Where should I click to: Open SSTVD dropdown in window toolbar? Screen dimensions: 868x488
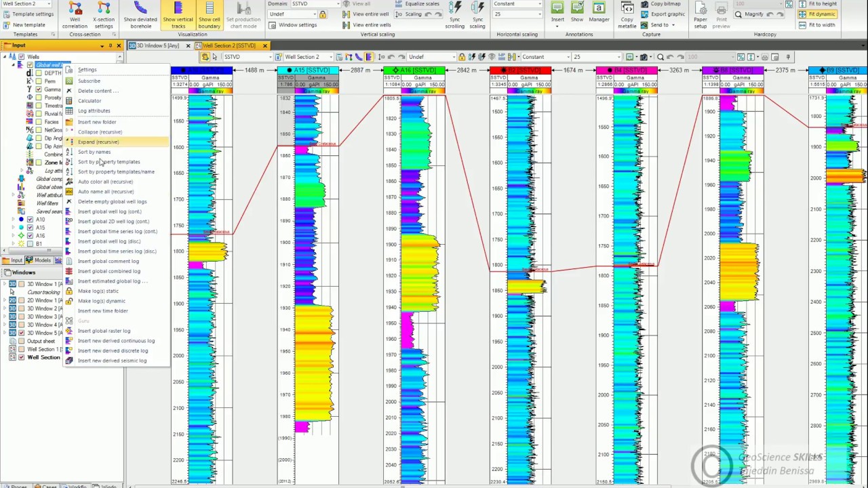click(247, 57)
